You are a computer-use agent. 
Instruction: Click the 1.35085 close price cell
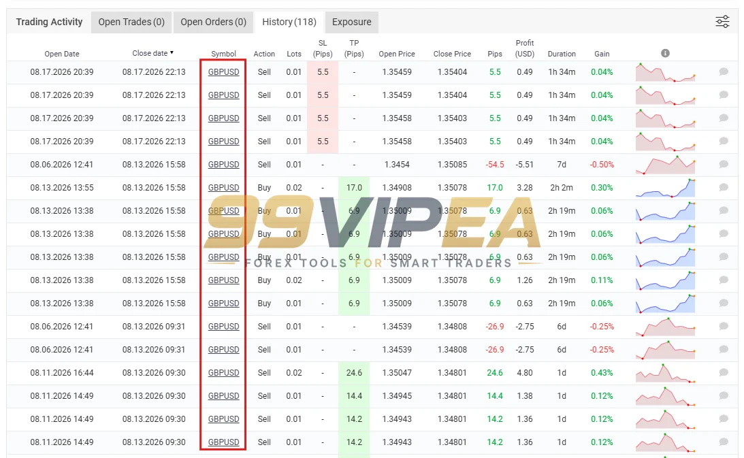point(452,164)
